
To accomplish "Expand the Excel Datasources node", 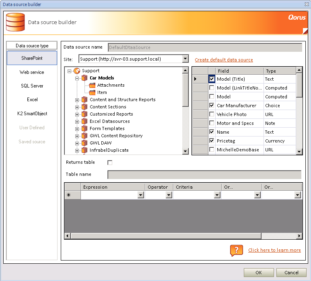I will 77,122.
